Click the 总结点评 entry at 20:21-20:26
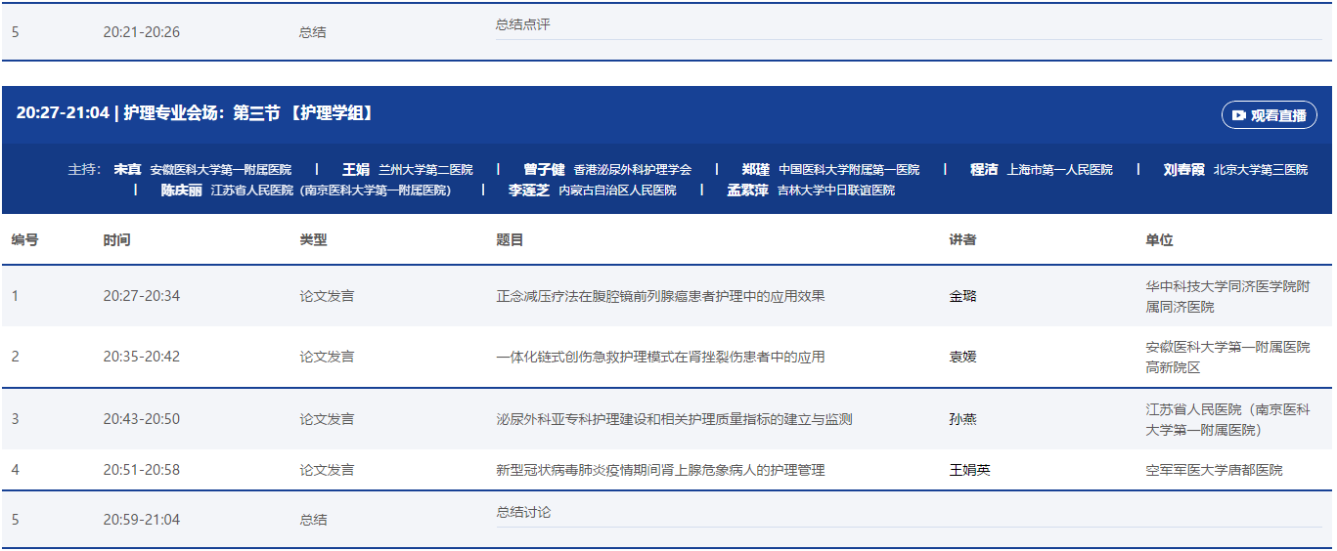The image size is (1337, 551). (523, 24)
